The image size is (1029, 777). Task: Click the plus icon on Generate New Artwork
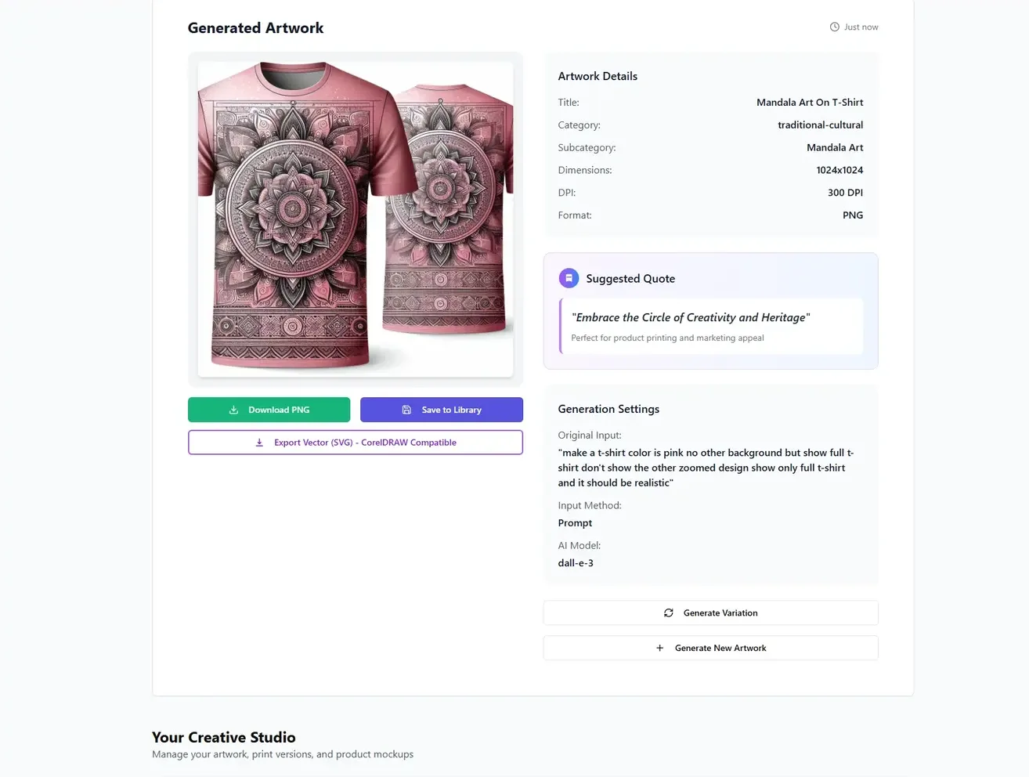(x=659, y=648)
